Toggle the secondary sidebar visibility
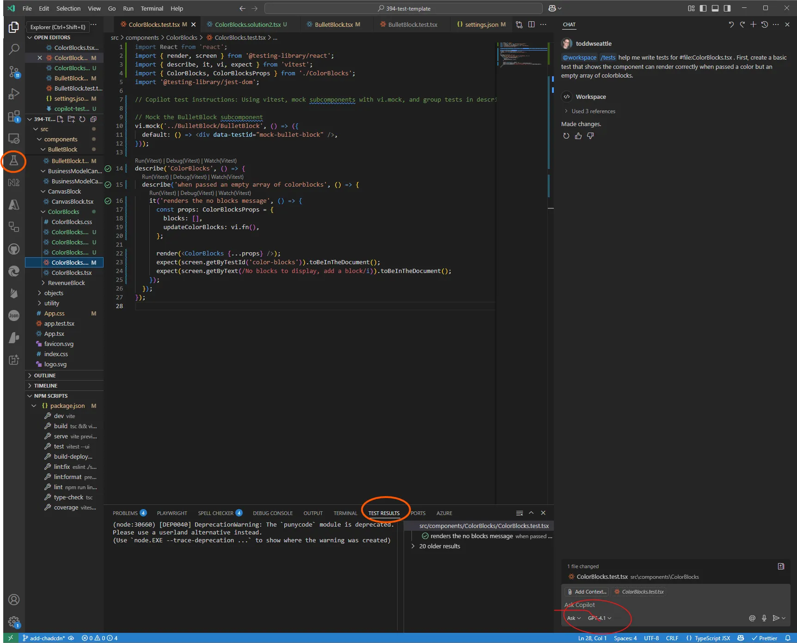Screen dimensions: 797x643 click(x=726, y=8)
